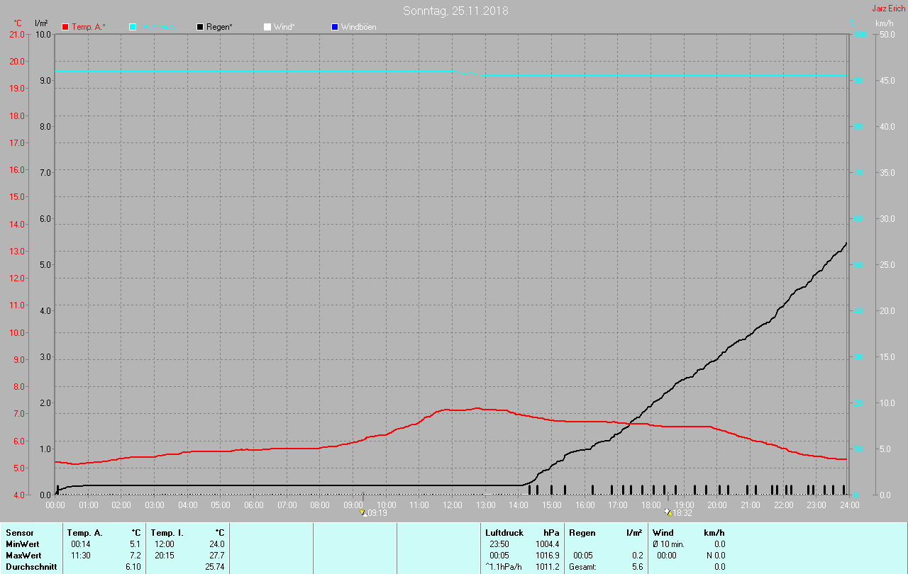Click the 'km/h' wind axis unit label
Viewport: 908px width, 574px height.
[x=885, y=23]
